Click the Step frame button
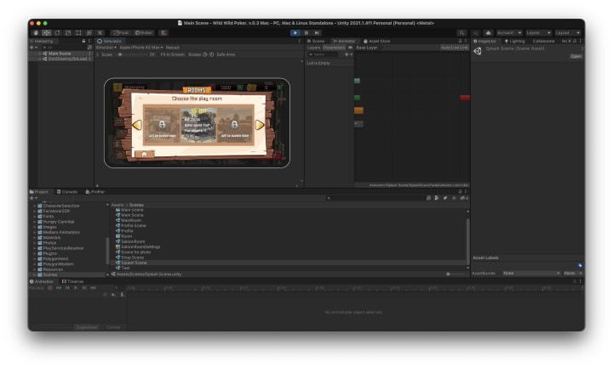 317,33
